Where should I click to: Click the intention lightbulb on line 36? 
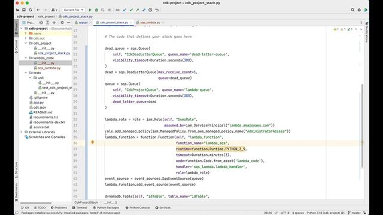pyautogui.click(x=92, y=142)
